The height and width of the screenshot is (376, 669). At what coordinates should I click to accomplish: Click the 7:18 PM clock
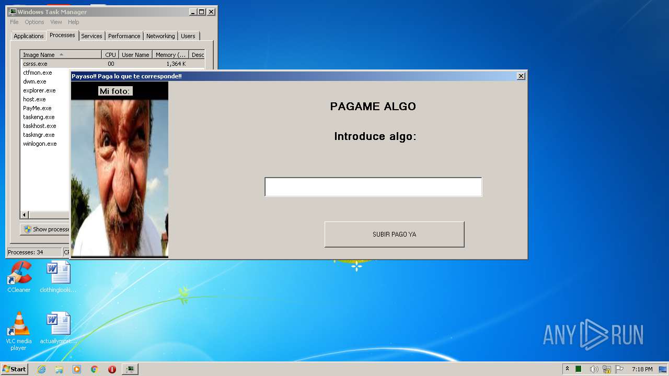click(642, 369)
